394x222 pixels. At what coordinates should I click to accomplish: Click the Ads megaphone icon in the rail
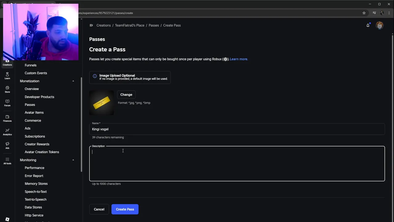click(7, 145)
